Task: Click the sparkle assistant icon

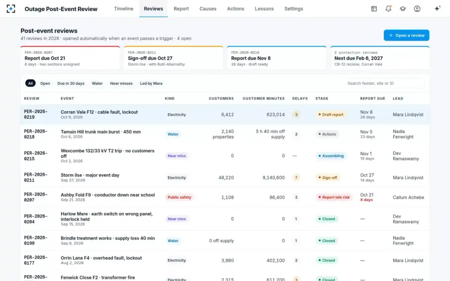Action: click(x=437, y=9)
